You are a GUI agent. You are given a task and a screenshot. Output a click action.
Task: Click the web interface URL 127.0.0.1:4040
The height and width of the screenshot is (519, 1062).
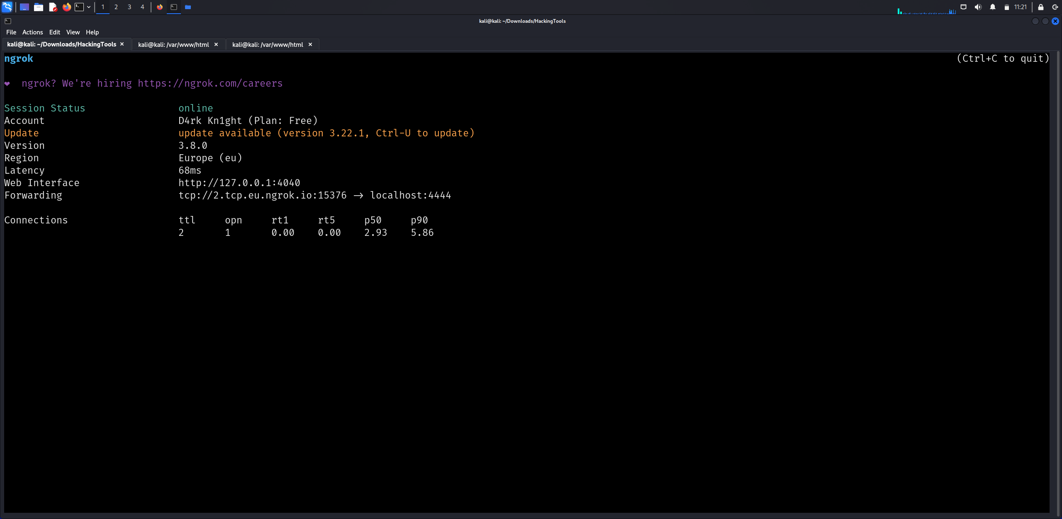[239, 183]
